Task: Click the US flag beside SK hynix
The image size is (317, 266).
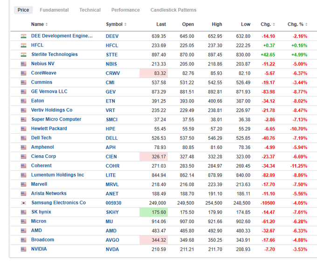Action: 24,212
